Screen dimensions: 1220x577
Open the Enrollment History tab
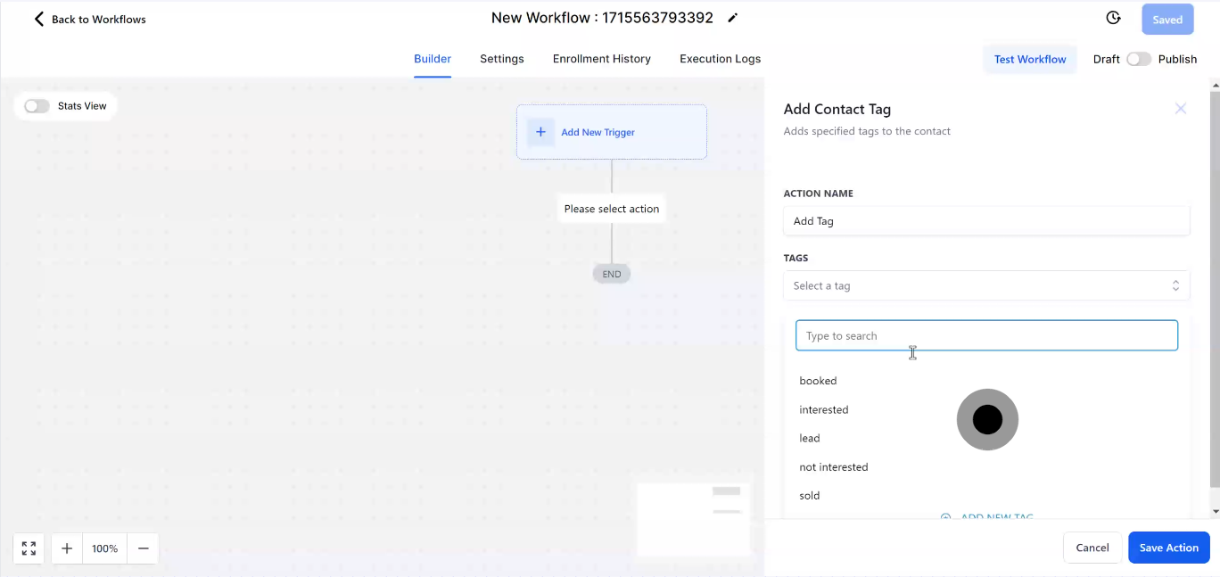[x=601, y=59]
